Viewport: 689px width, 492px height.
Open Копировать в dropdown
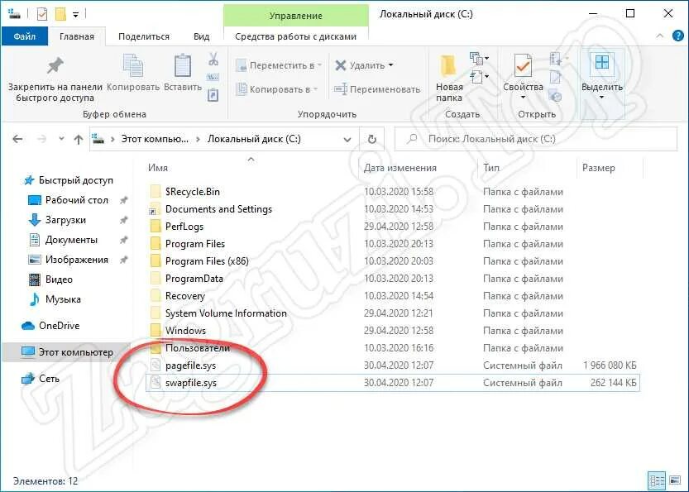[x=277, y=89]
